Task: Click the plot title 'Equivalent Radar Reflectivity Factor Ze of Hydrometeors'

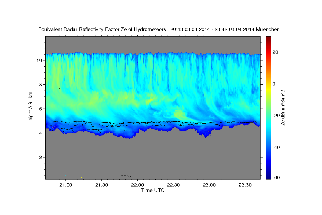Action: 102,30
